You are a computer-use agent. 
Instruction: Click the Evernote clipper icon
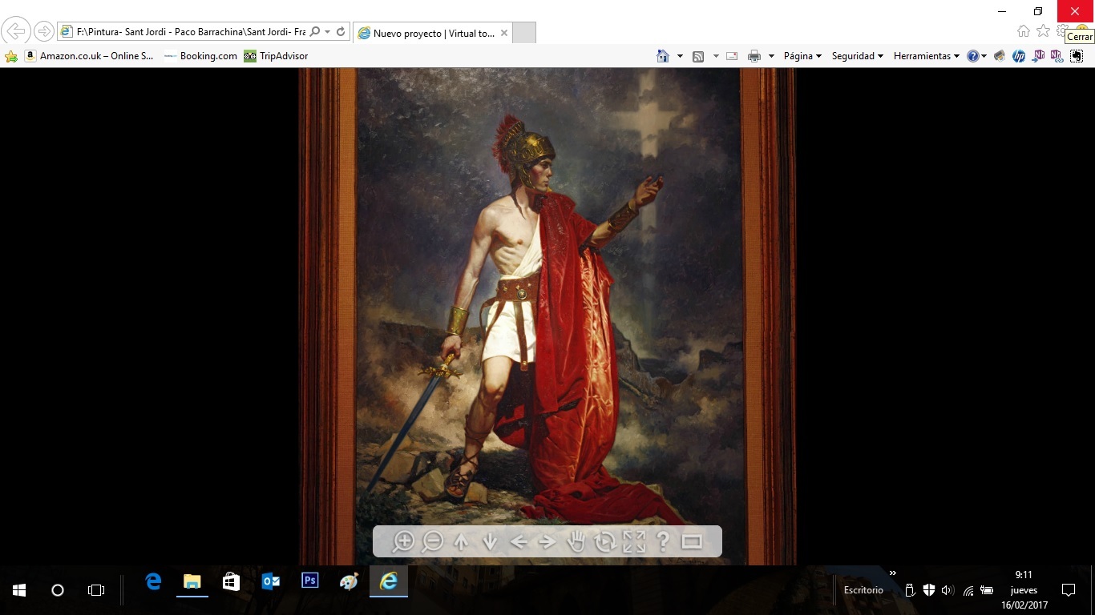pos(1076,56)
